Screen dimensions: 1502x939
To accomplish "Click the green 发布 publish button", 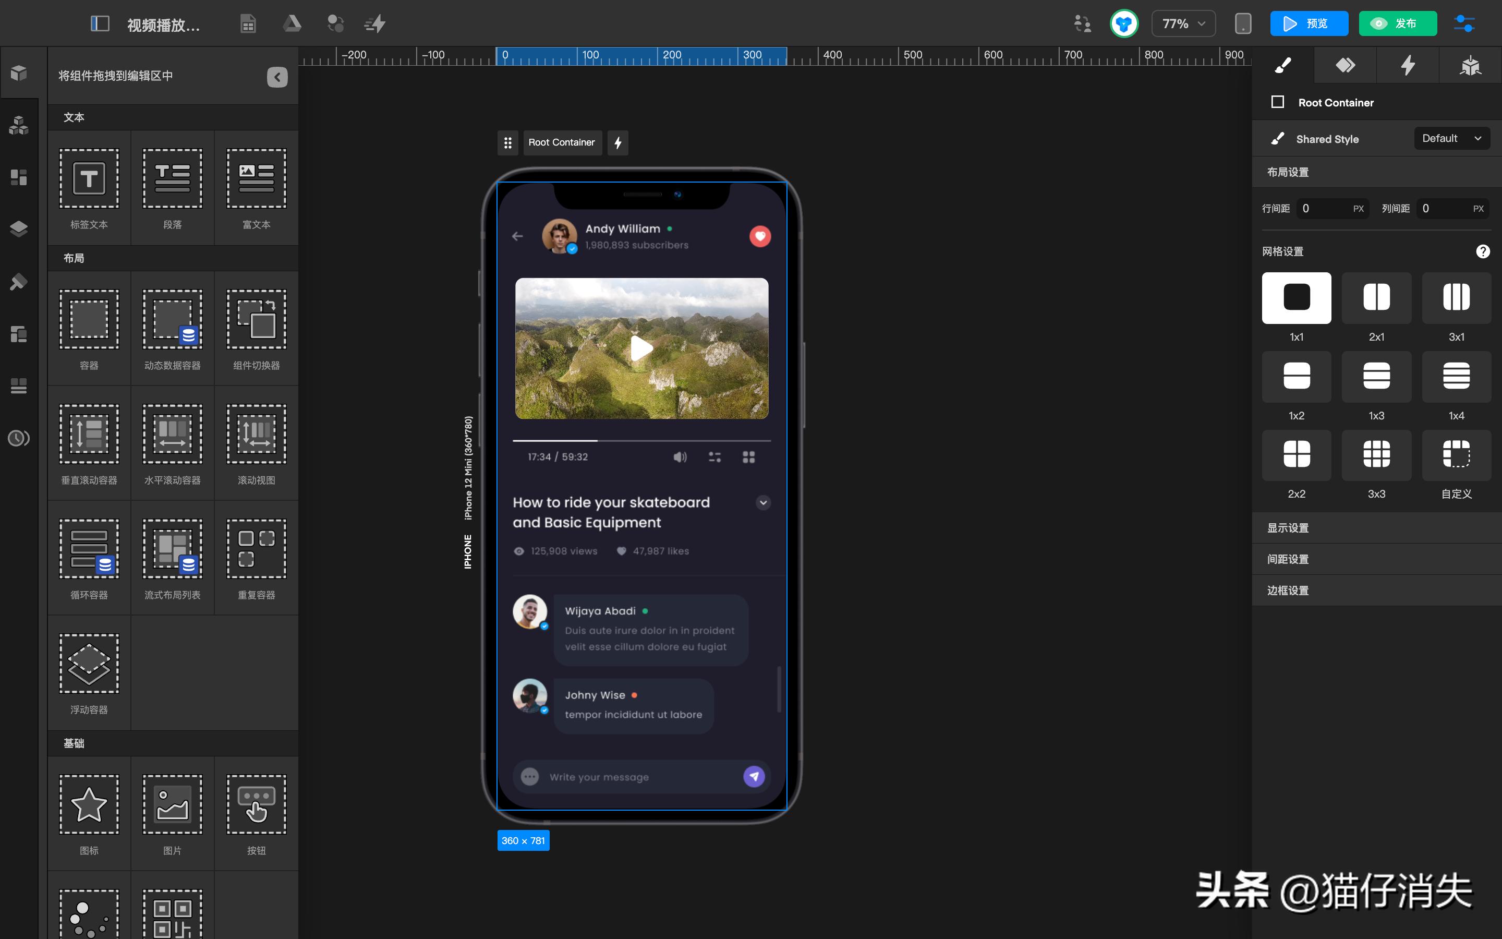I will tap(1397, 23).
